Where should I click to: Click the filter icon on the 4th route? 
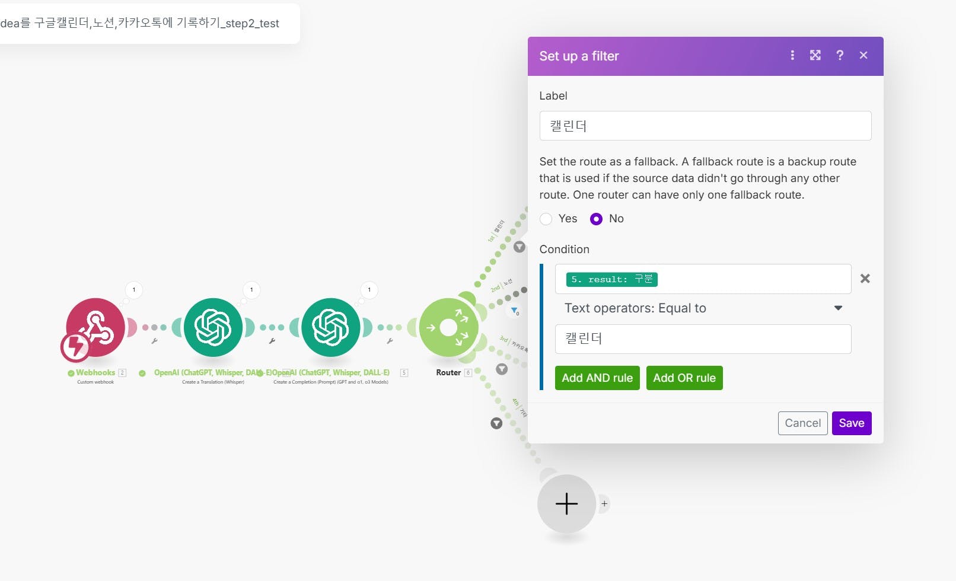click(x=496, y=423)
